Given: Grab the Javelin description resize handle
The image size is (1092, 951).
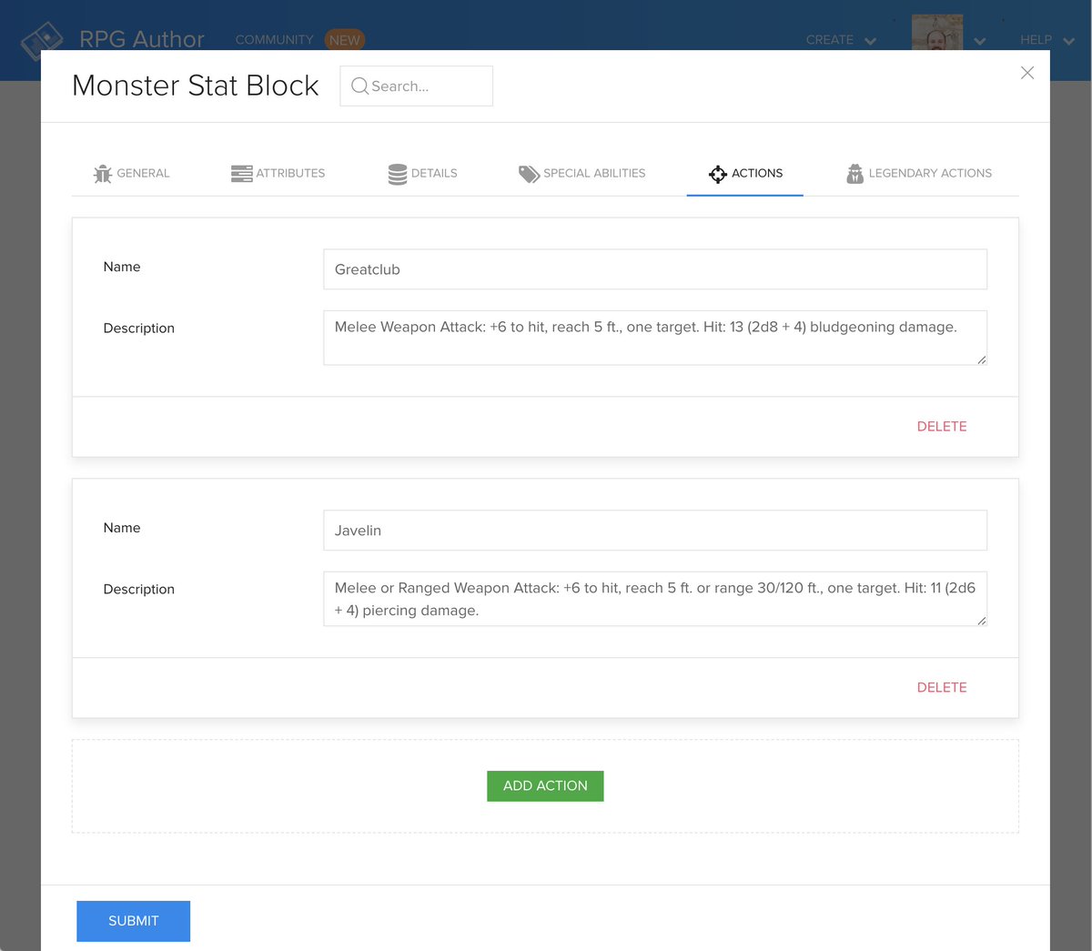Looking at the screenshot, I should pyautogui.click(x=981, y=621).
